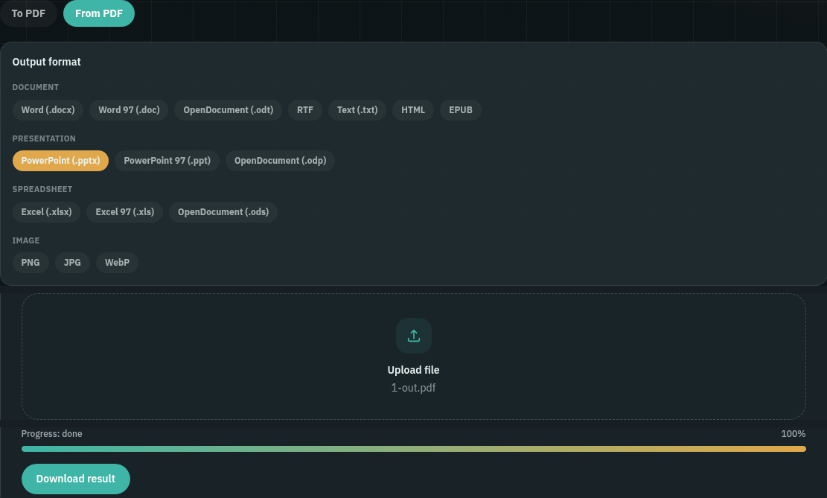The height and width of the screenshot is (498, 827).
Task: Click the conversion progress bar
Action: click(x=414, y=449)
